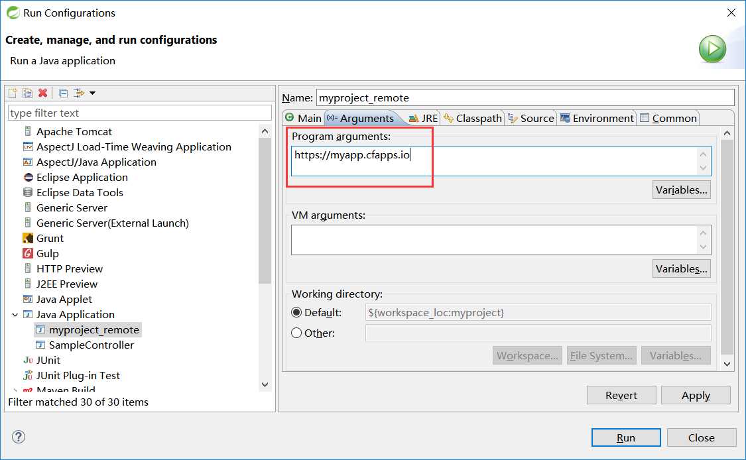The image size is (746, 460).
Task: Select Other working directory radio button
Action: (296, 333)
